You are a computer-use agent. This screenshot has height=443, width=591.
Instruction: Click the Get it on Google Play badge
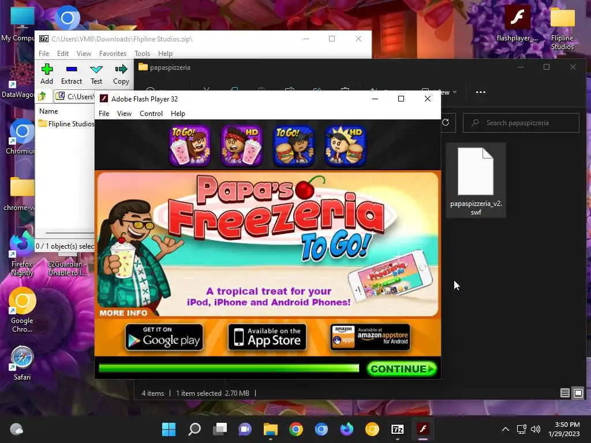tap(164, 337)
